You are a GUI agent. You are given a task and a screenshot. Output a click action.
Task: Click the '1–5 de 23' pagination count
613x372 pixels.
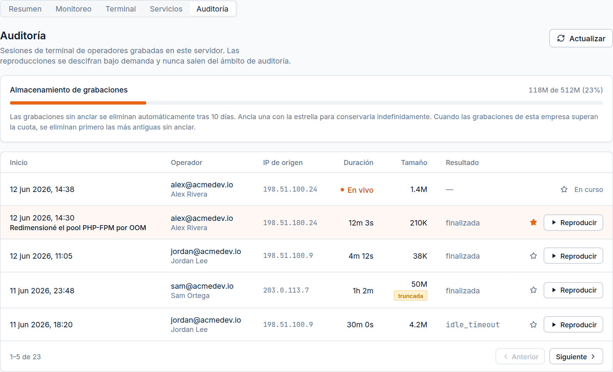tap(25, 357)
